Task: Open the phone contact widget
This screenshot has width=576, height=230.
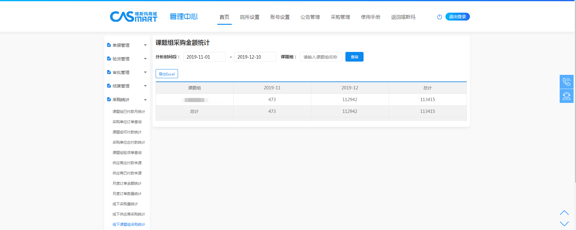Action: [566, 82]
